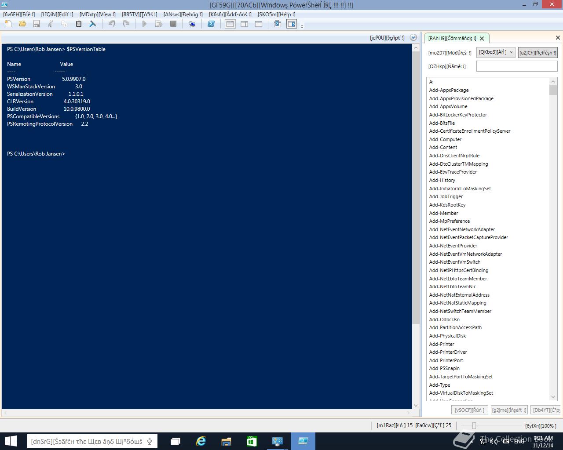The image size is (563, 450).
Task: Open the File menu
Action: [x=19, y=15]
